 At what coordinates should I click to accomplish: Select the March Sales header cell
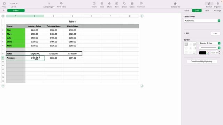[x=72, y=26]
